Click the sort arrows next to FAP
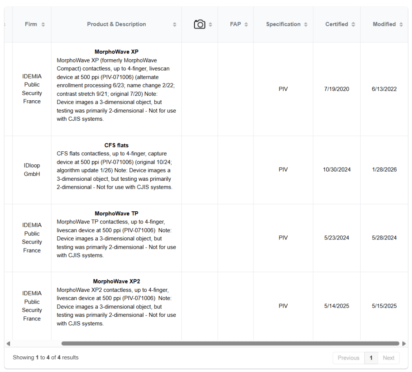412x372 pixels. 246,25
